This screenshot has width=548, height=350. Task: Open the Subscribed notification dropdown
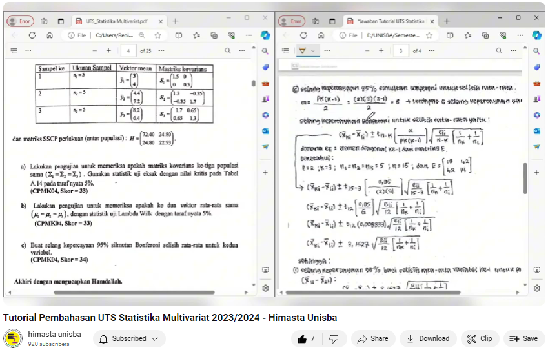pos(129,338)
